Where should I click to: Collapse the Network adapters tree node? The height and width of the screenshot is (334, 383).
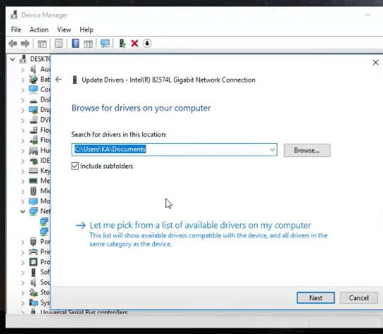(23, 211)
